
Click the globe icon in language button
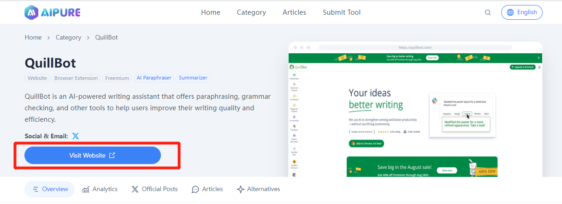(510, 12)
